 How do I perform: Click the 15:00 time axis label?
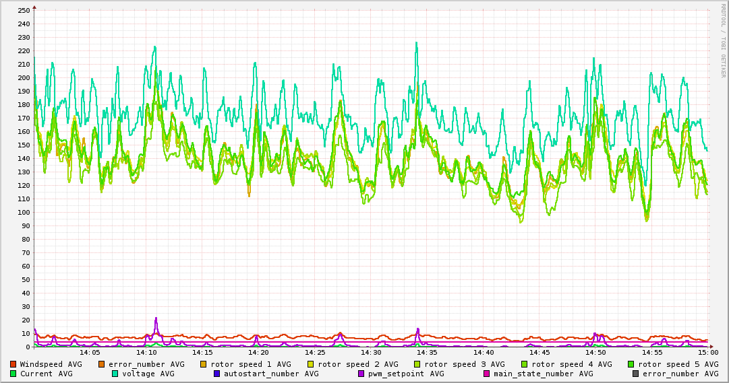708,353
